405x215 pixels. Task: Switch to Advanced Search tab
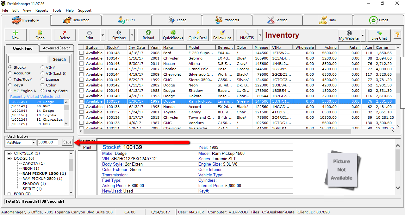[57, 48]
